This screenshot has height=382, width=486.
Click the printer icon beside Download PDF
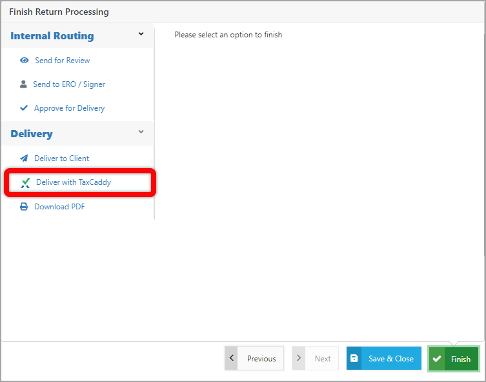24,207
